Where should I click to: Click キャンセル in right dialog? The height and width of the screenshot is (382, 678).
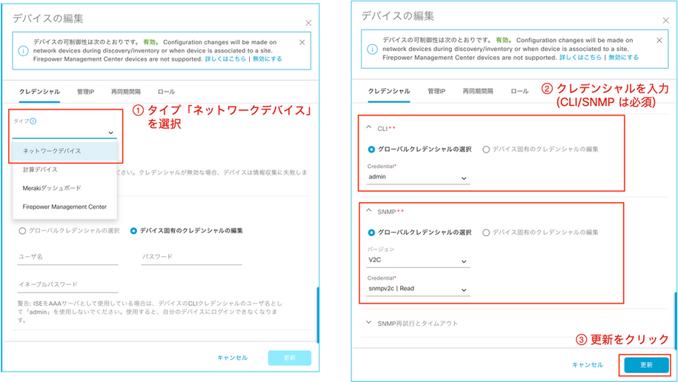pos(587,365)
